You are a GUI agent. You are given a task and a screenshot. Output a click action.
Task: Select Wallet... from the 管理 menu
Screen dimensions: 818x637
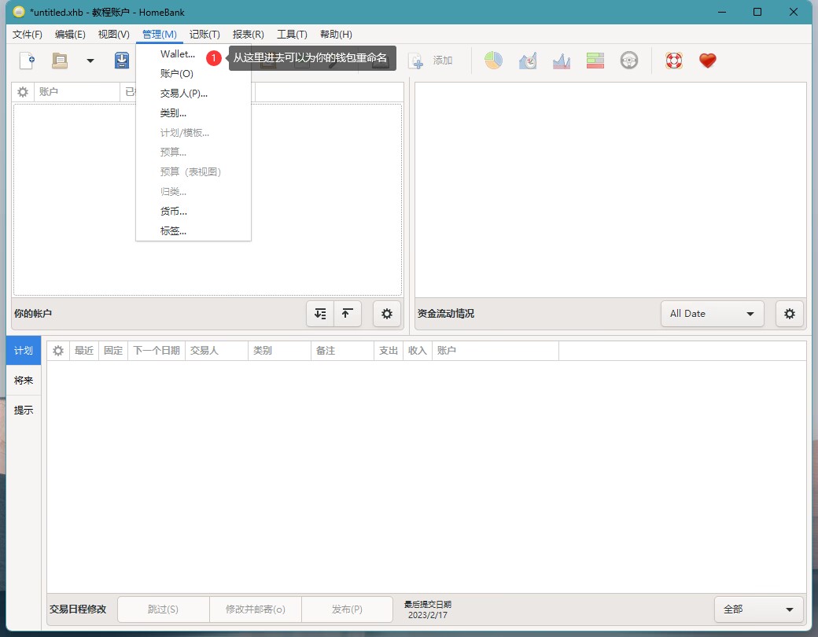point(178,54)
